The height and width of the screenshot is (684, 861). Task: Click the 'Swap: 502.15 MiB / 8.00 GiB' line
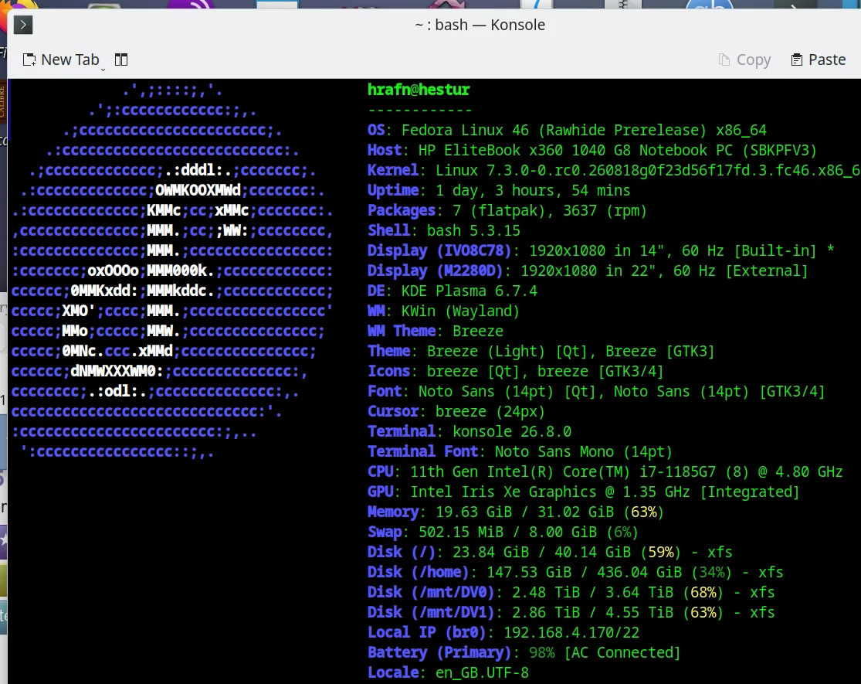pos(503,532)
